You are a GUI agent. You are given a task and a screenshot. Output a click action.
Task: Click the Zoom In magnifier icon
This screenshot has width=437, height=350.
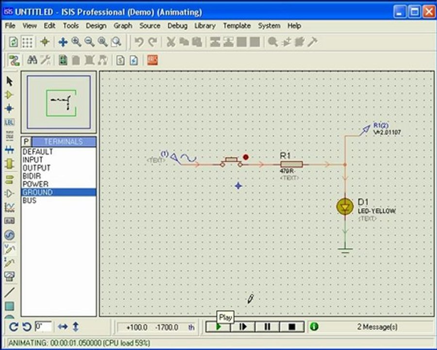(x=76, y=42)
